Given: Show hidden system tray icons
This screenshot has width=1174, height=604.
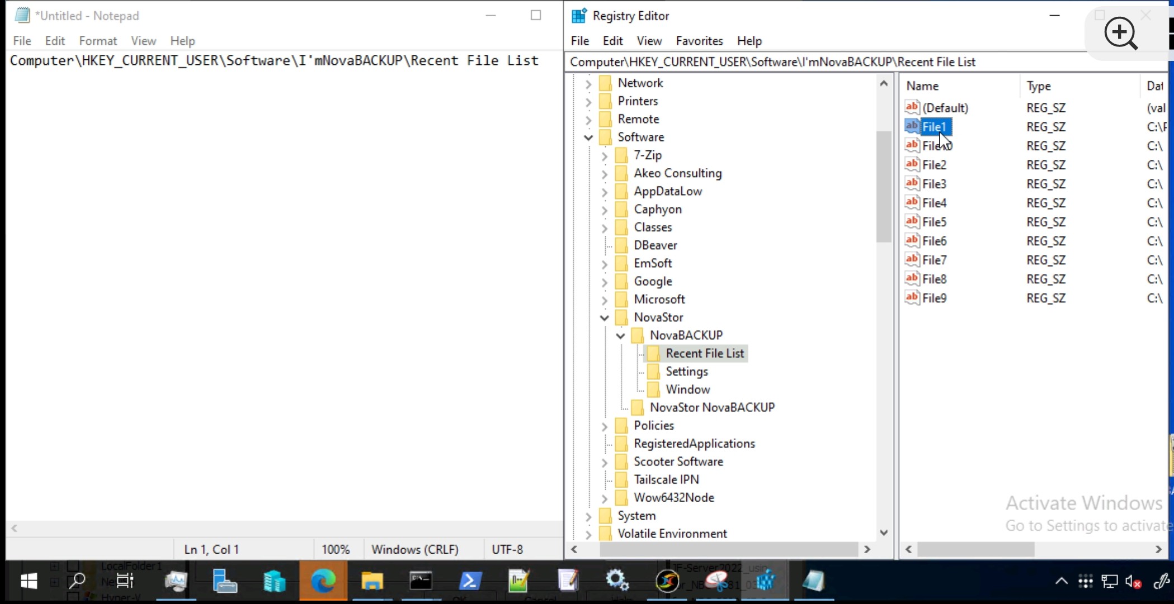Looking at the screenshot, I should (x=1061, y=582).
